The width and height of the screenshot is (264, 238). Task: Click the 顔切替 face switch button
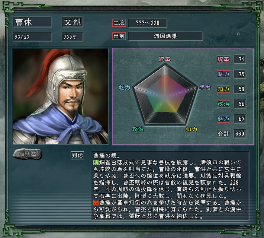pos(28,154)
